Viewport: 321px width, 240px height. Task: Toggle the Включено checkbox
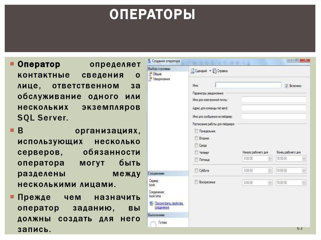point(287,85)
